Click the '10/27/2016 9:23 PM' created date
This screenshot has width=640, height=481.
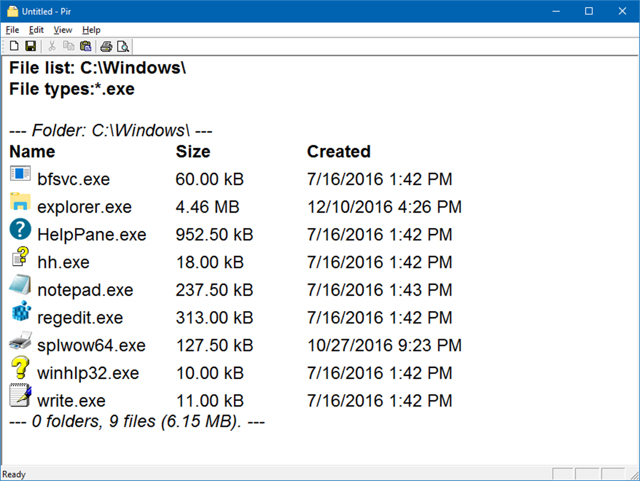384,345
